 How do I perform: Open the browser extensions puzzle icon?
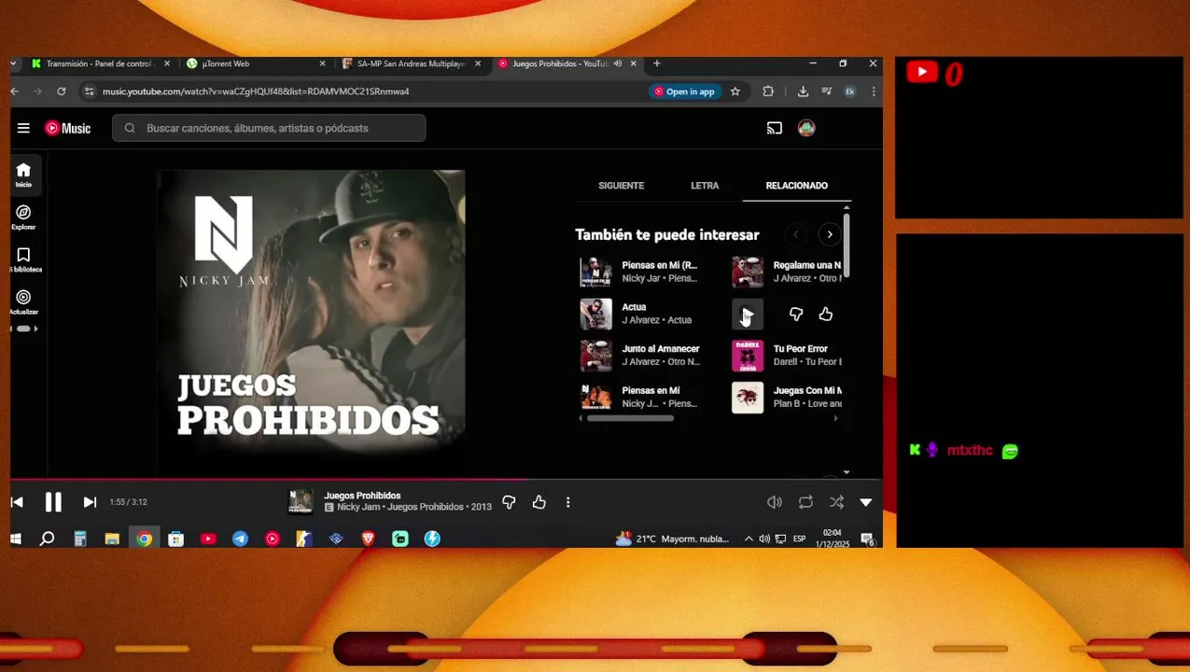[768, 91]
